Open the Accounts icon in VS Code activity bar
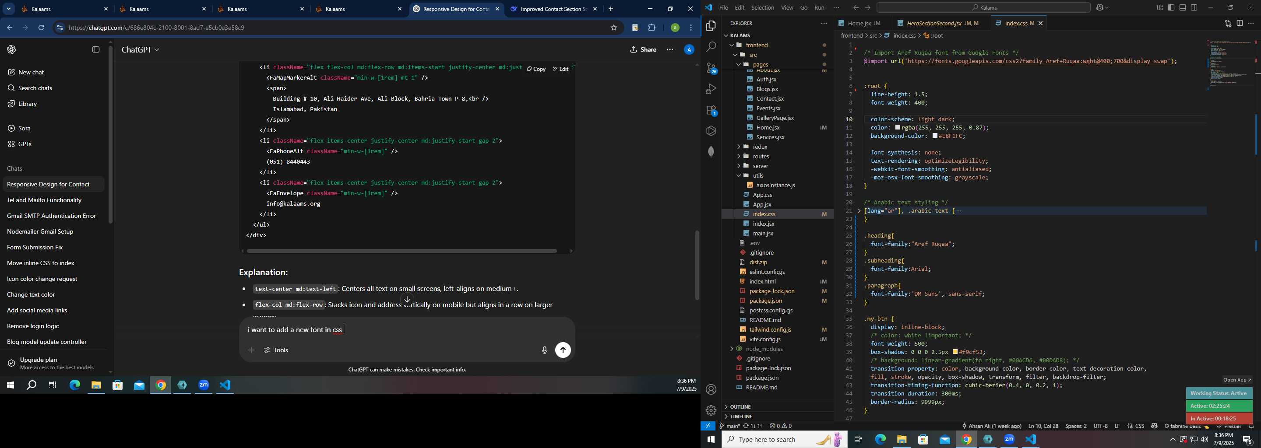Screen dimensions: 1261x448 pos(711,389)
